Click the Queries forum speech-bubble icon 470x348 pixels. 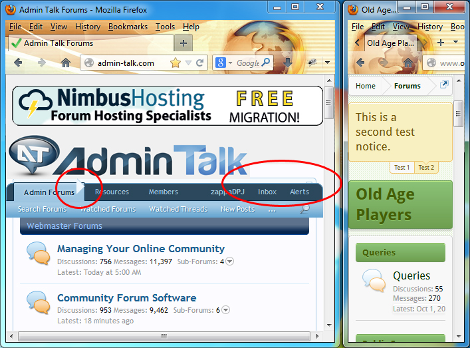point(374,280)
